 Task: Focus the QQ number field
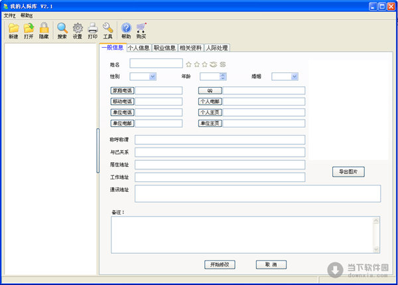click(x=264, y=90)
